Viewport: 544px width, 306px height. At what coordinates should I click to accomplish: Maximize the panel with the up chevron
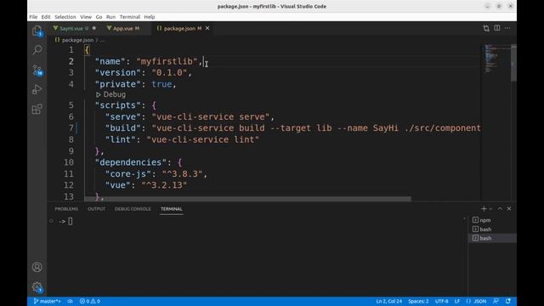(x=500, y=208)
